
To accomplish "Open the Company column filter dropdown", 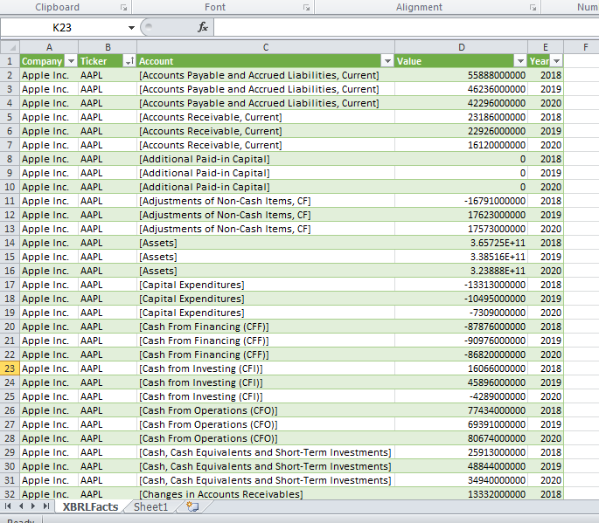I will (71, 61).
